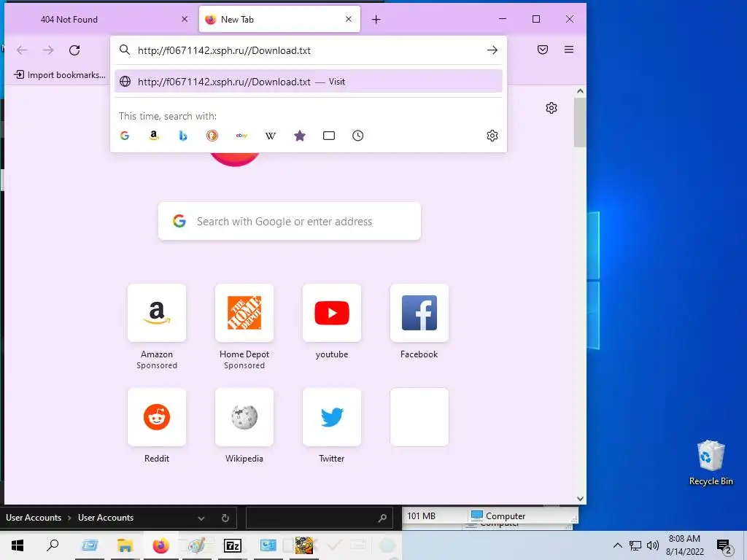Focus the Search with Google box

pos(289,222)
